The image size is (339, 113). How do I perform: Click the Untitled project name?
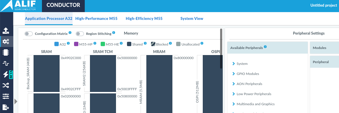[324, 5]
